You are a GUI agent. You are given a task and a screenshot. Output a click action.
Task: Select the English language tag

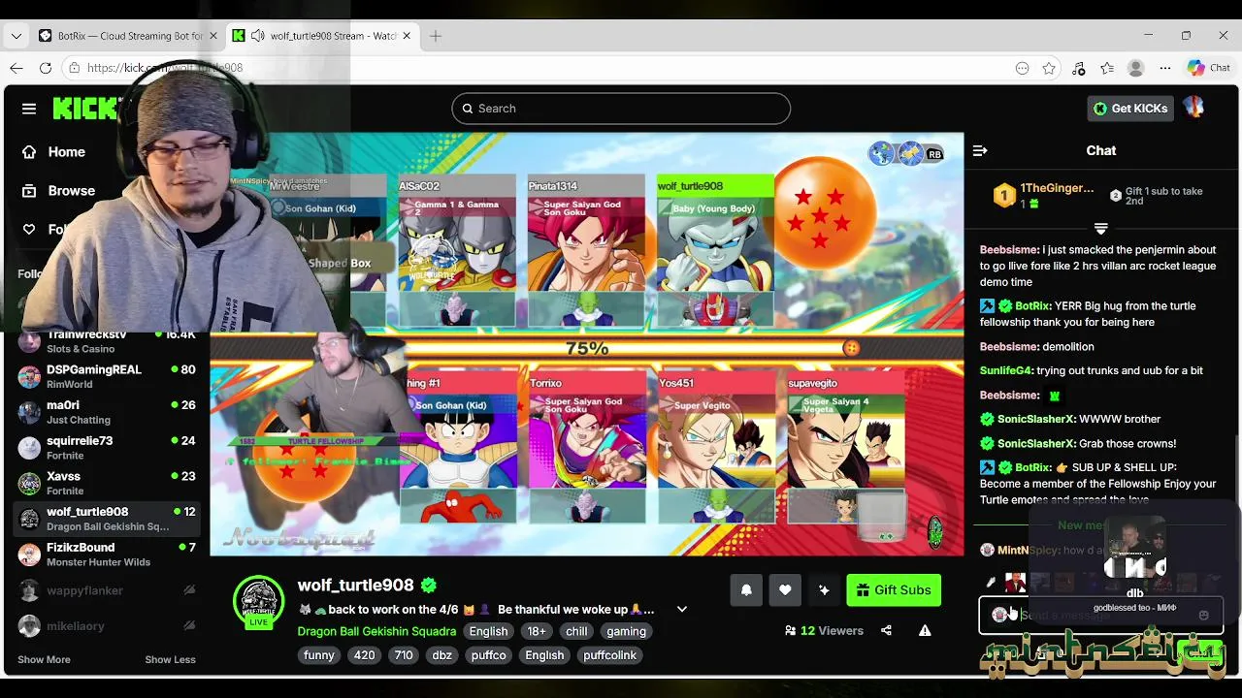coord(488,631)
